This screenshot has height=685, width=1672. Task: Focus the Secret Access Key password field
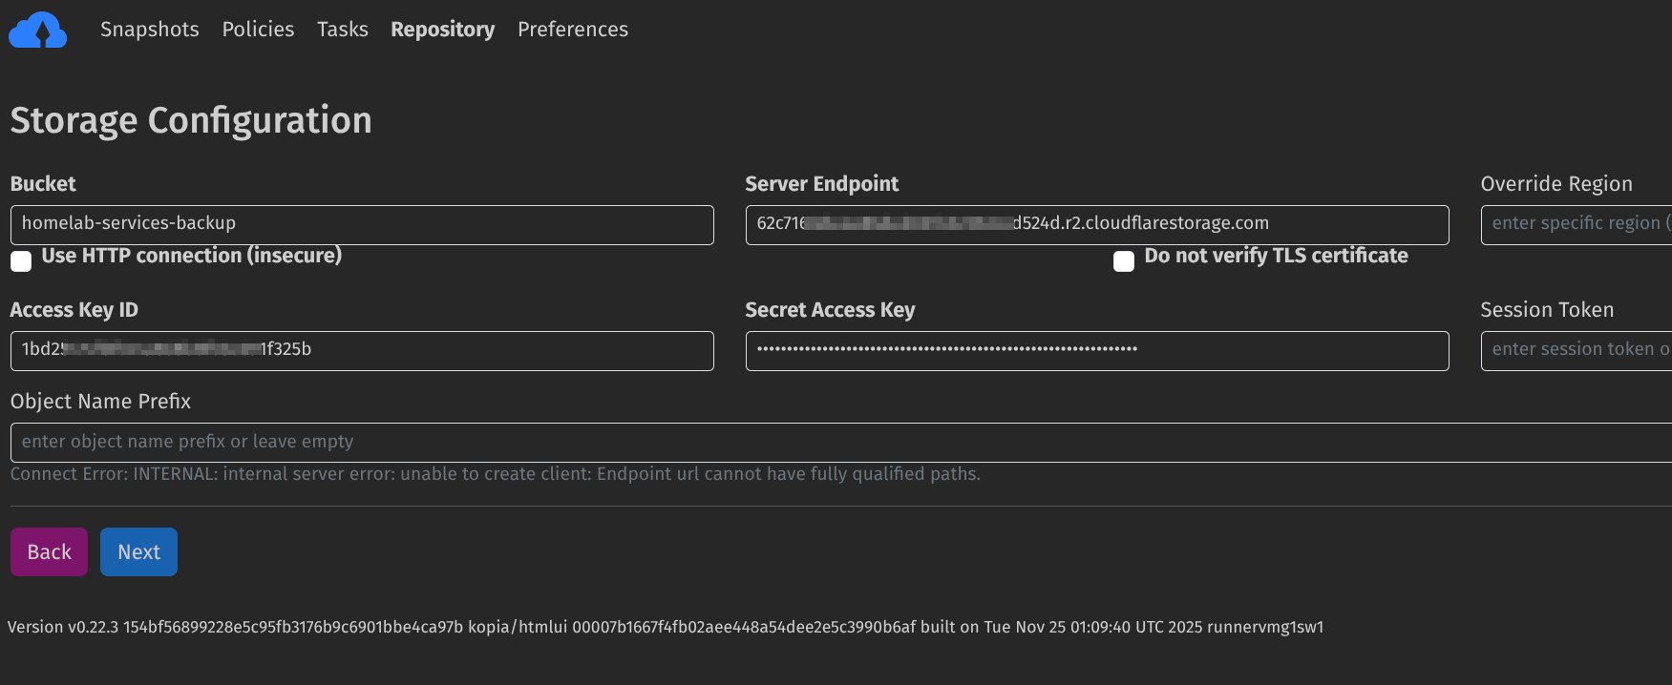point(1096,350)
